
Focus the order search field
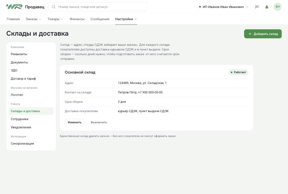[98, 7]
